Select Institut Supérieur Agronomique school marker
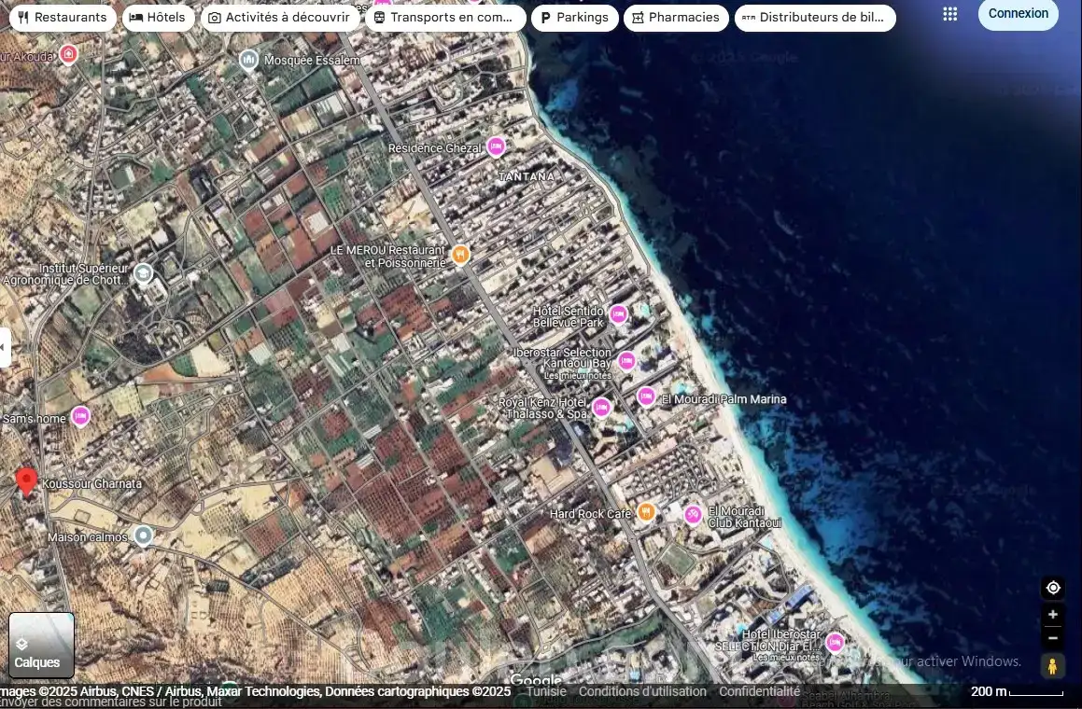1082x709 pixels. point(143,273)
